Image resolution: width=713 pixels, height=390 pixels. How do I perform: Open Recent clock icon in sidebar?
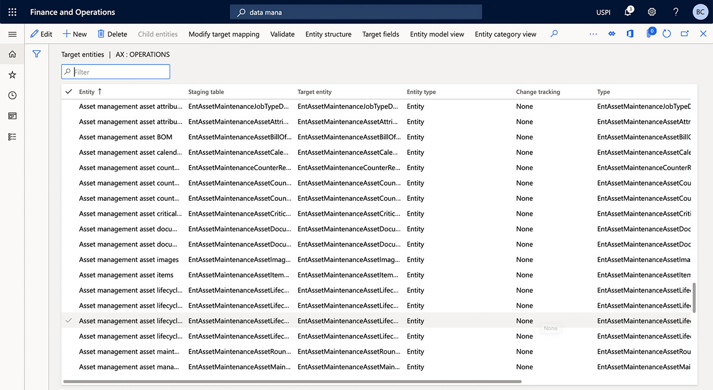(12, 96)
